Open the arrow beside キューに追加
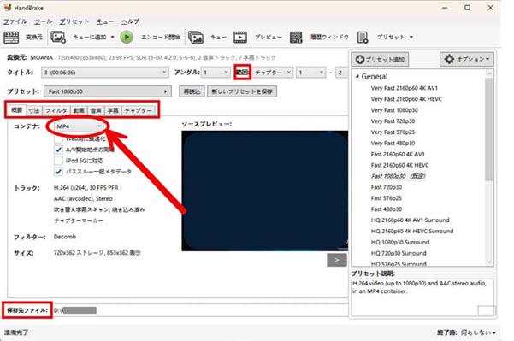Image resolution: width=514 pixels, height=341 pixels. [x=112, y=37]
